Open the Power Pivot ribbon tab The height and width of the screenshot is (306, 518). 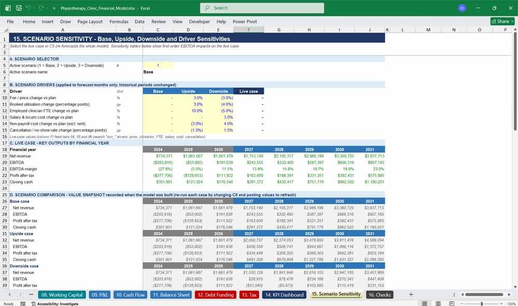tap(245, 21)
